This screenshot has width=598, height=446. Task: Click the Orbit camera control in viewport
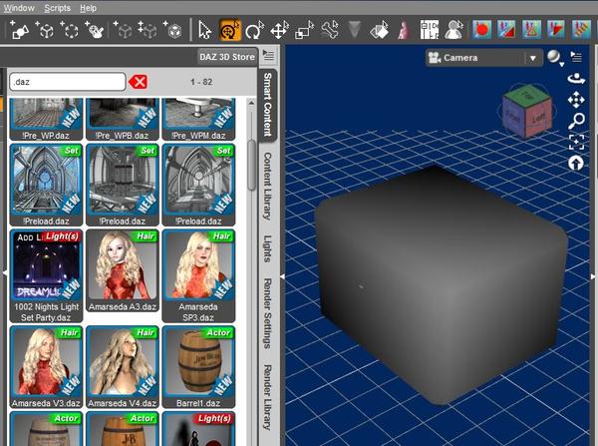tap(576, 79)
